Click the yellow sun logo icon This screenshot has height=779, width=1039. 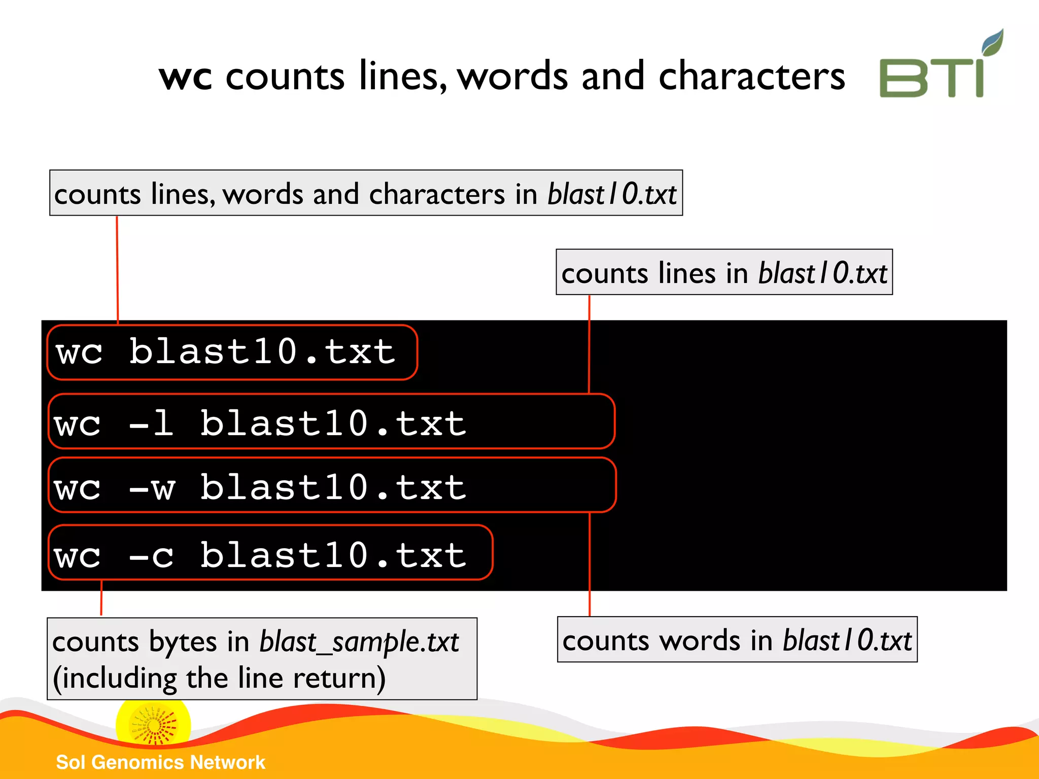click(153, 725)
